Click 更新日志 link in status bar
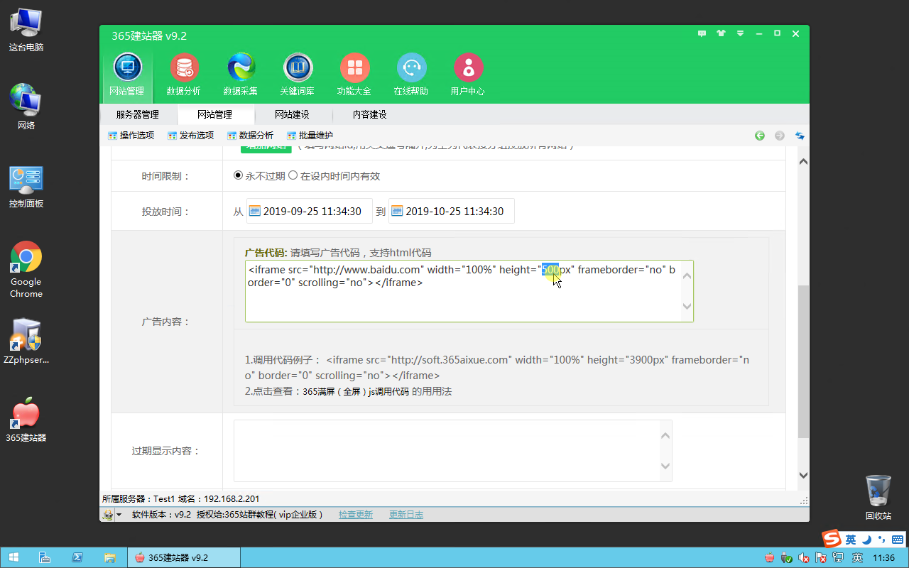 (x=406, y=515)
